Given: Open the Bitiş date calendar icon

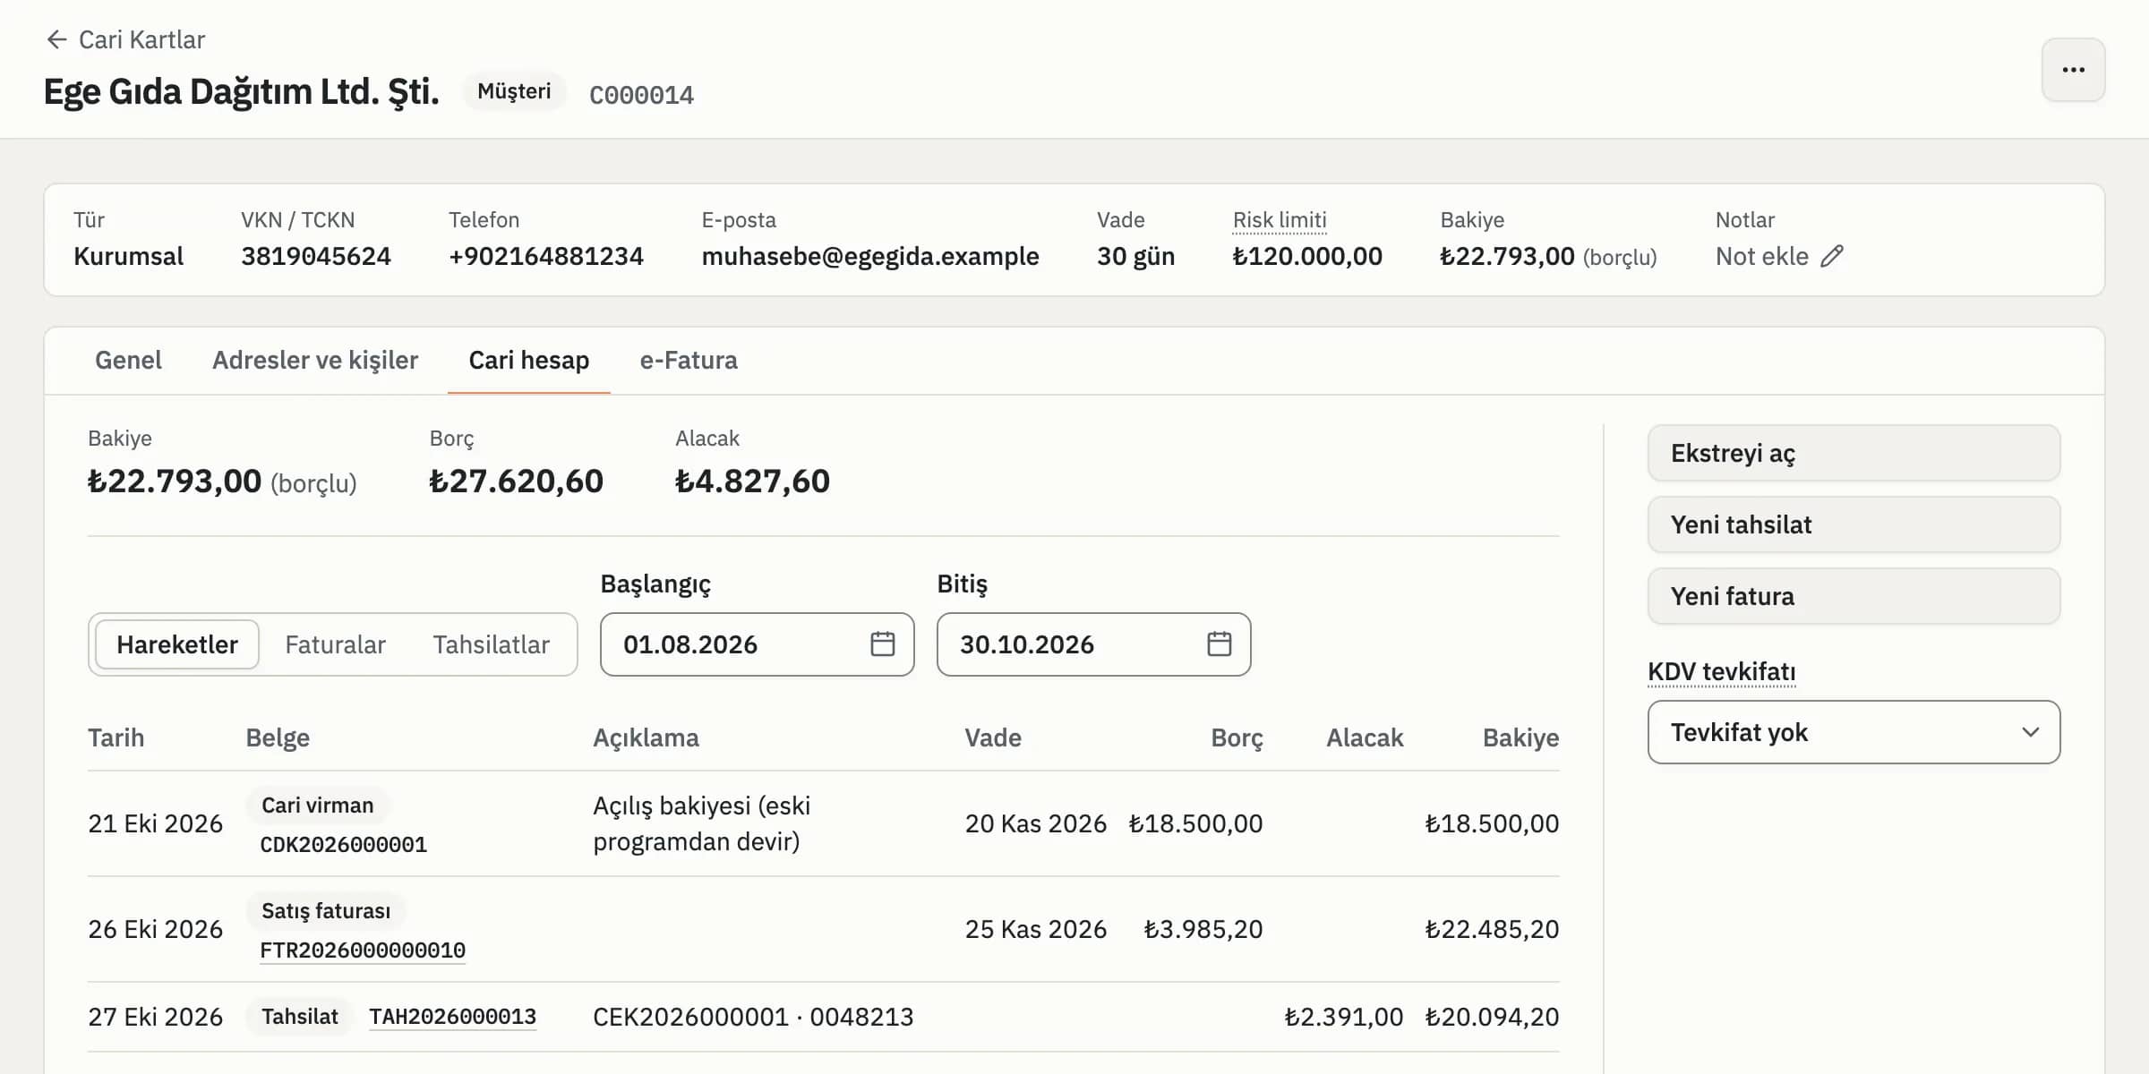Looking at the screenshot, I should (x=1220, y=644).
